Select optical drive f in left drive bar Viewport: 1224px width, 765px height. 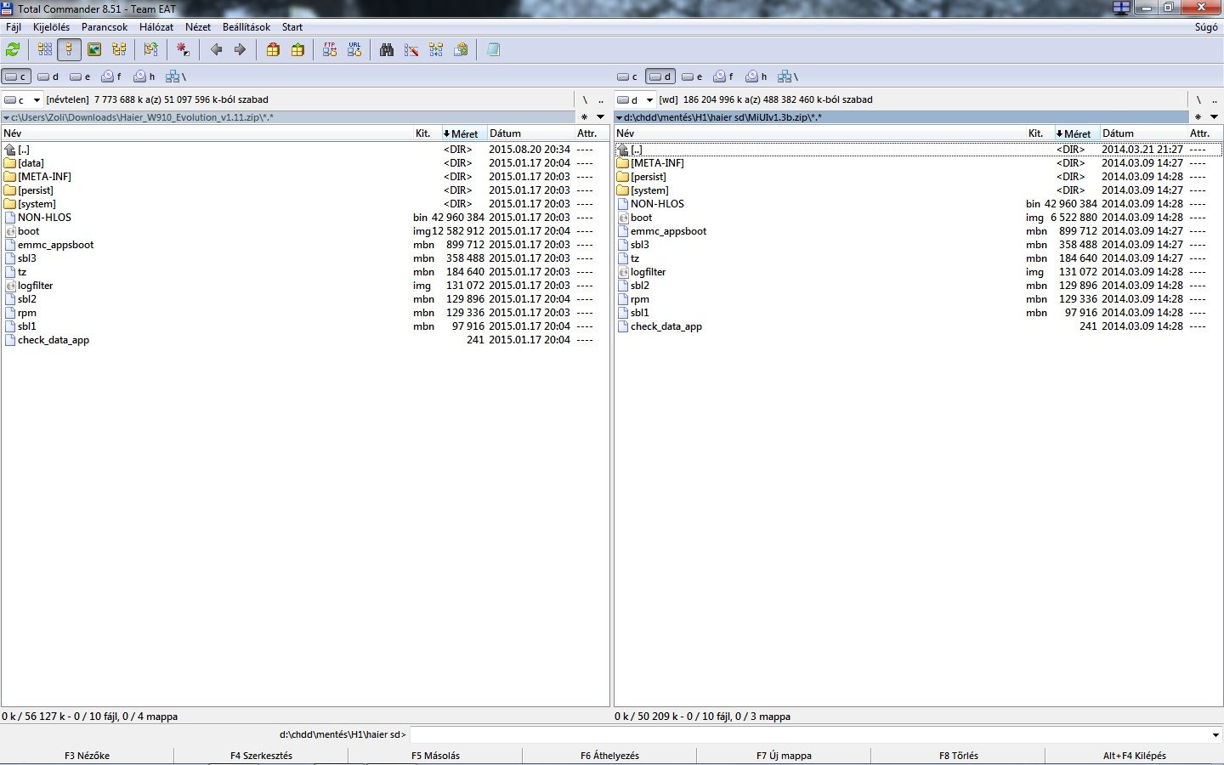[112, 76]
